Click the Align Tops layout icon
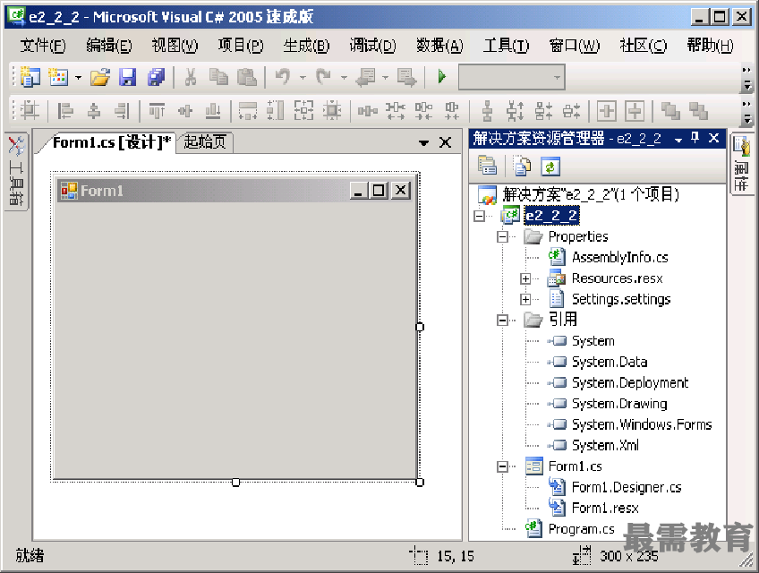The height and width of the screenshot is (573, 759). point(157,110)
